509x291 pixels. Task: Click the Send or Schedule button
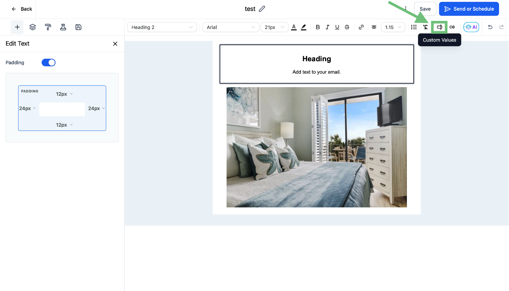pos(469,9)
